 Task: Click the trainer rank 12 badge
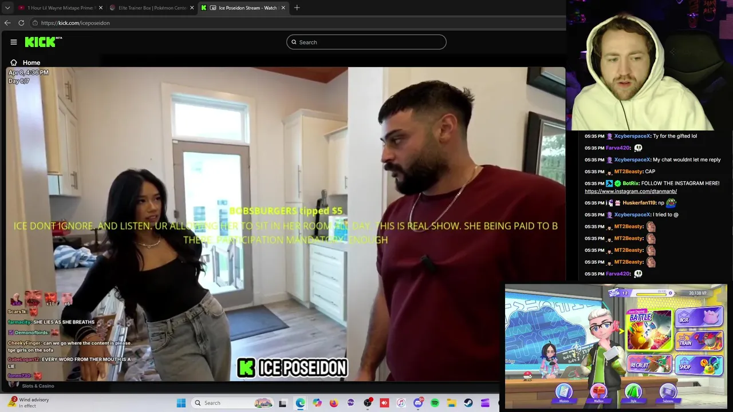[x=618, y=293]
